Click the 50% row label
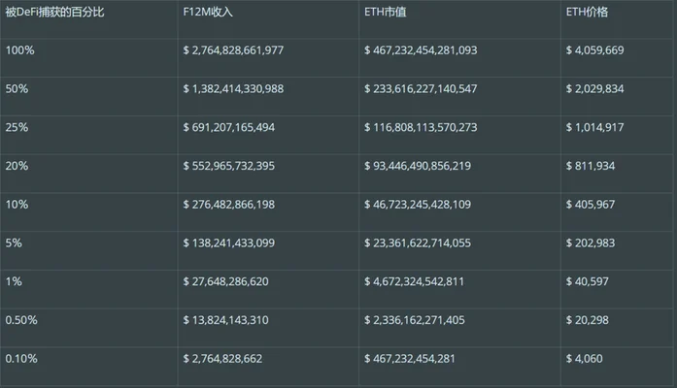Screen dimensions: 677x388 17,89
